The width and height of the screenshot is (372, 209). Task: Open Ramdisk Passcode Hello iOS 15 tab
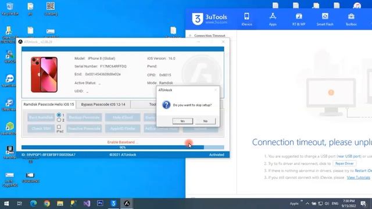coord(49,105)
